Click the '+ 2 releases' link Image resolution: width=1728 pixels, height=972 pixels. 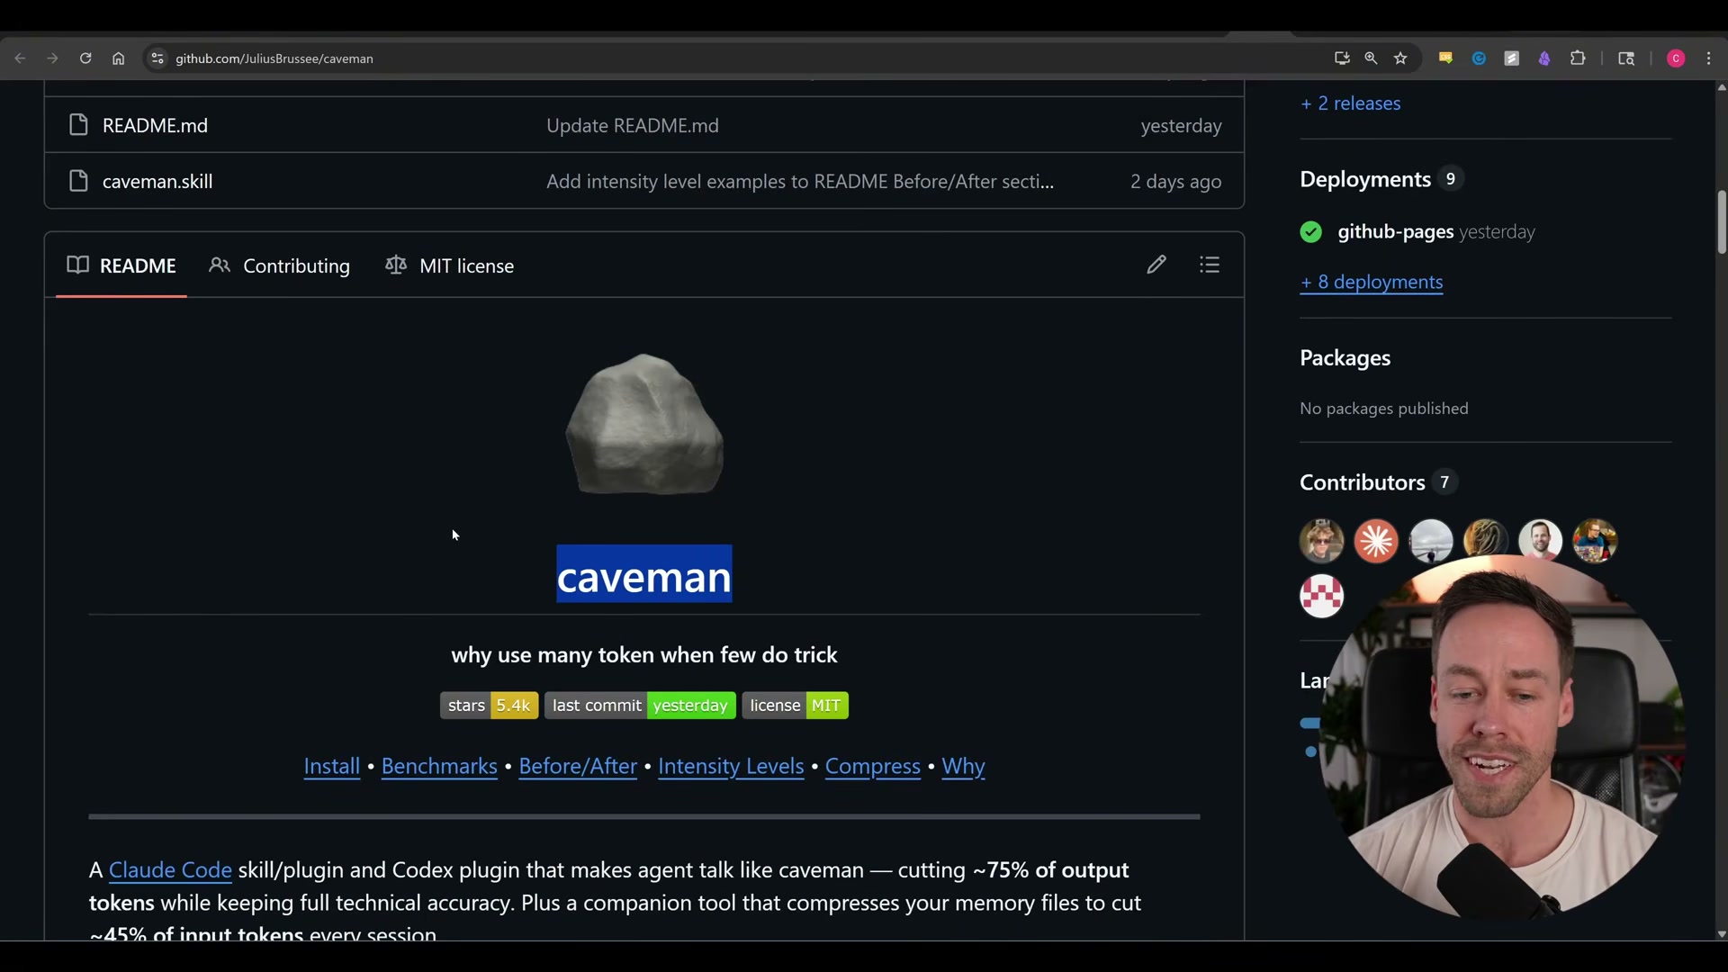(x=1351, y=103)
